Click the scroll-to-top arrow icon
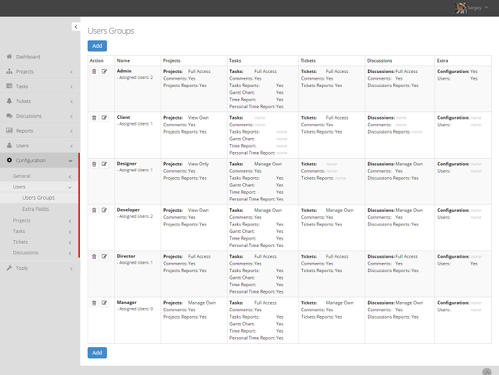 click(x=486, y=370)
